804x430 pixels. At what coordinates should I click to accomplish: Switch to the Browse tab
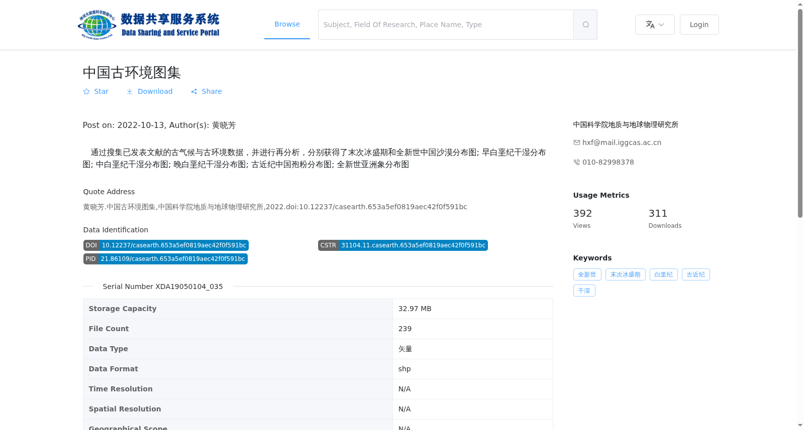pyautogui.click(x=287, y=24)
